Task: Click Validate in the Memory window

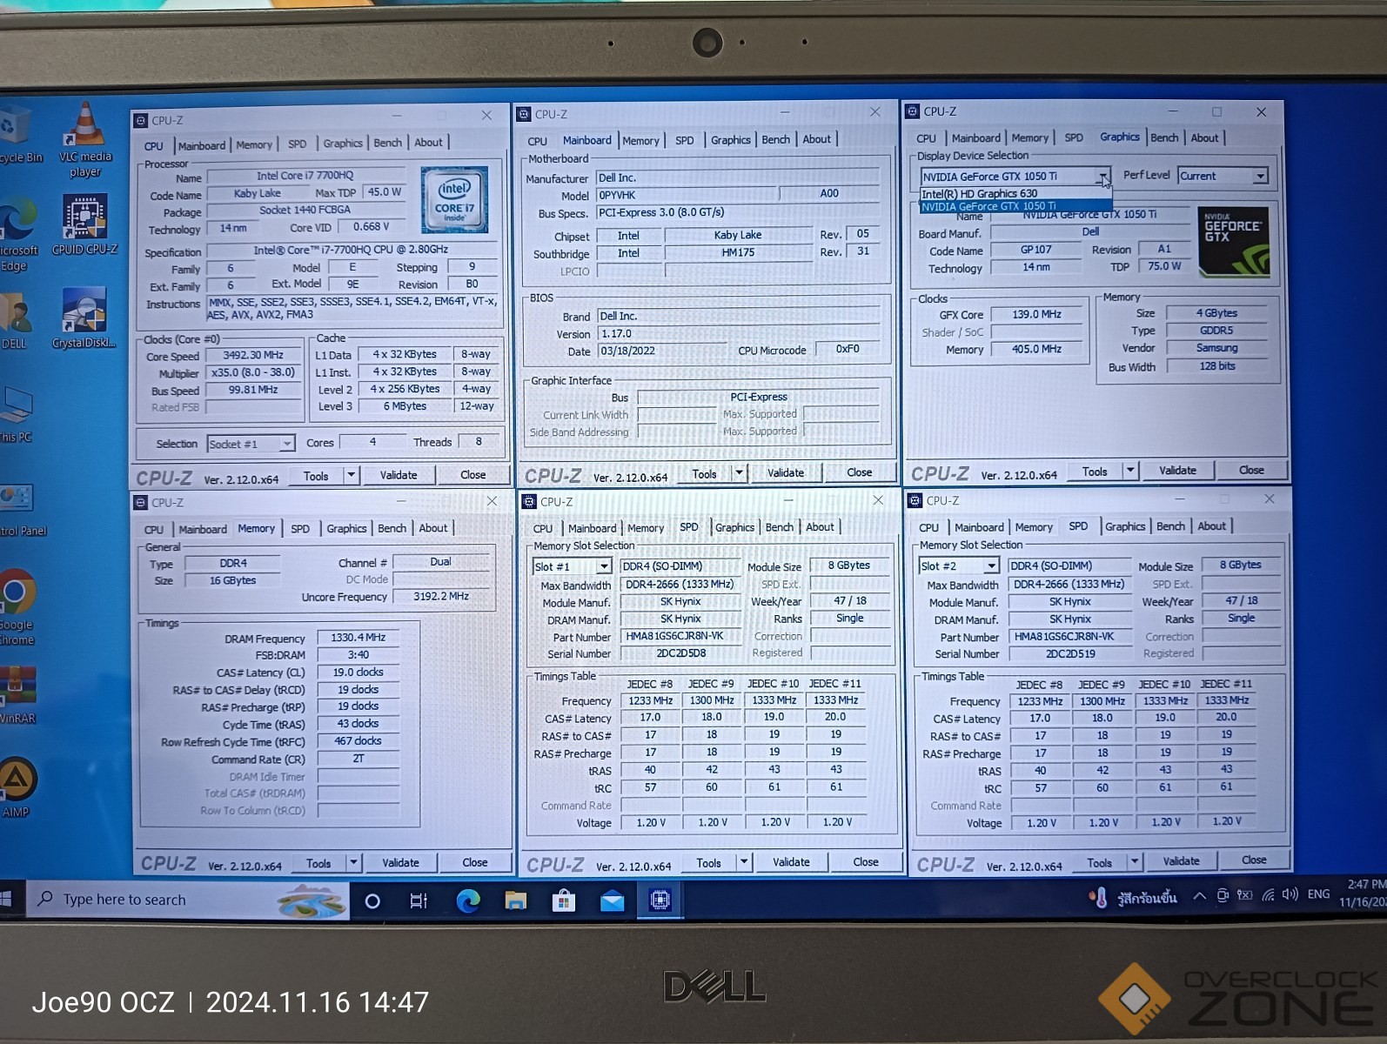Action: point(400,863)
